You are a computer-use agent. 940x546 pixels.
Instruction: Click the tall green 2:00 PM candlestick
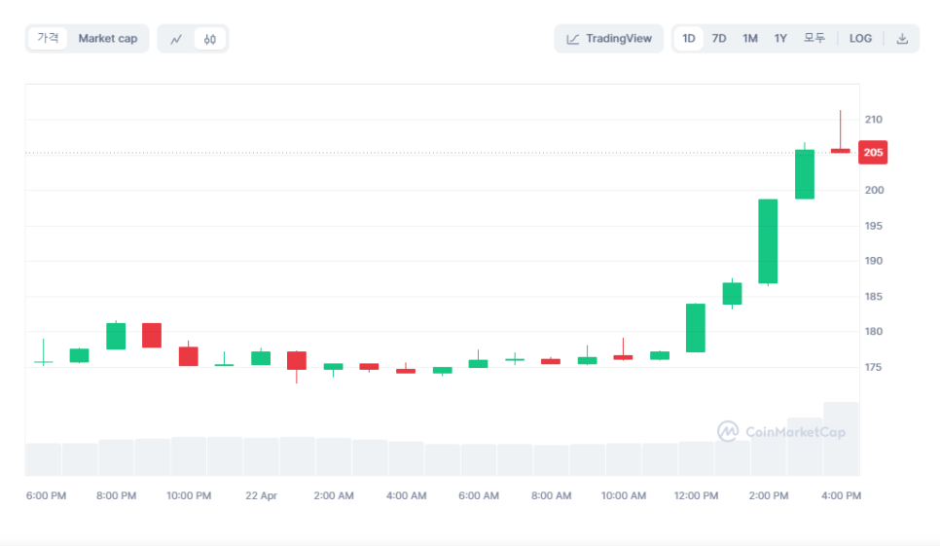click(x=768, y=241)
